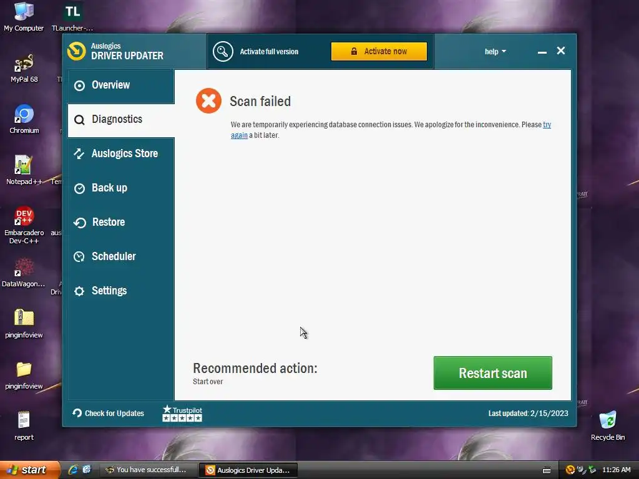Click the system clock showing 11:26 AM

click(x=616, y=470)
